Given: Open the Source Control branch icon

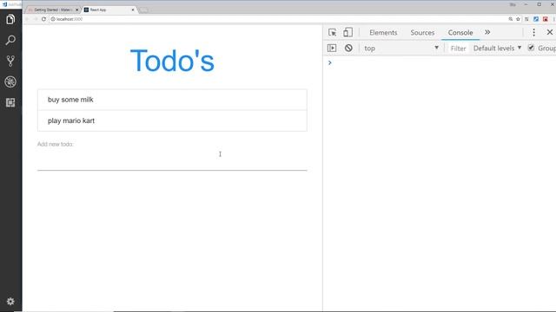Looking at the screenshot, I should 10,61.
